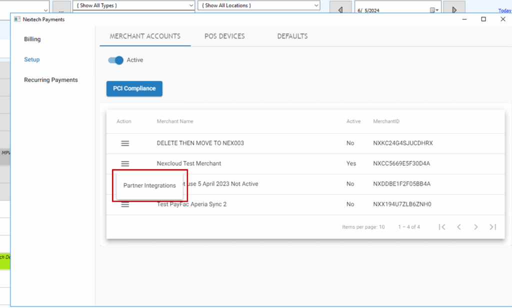The image size is (512, 308).
Task: Open the date picker calendar dropdown
Action: tap(434, 10)
